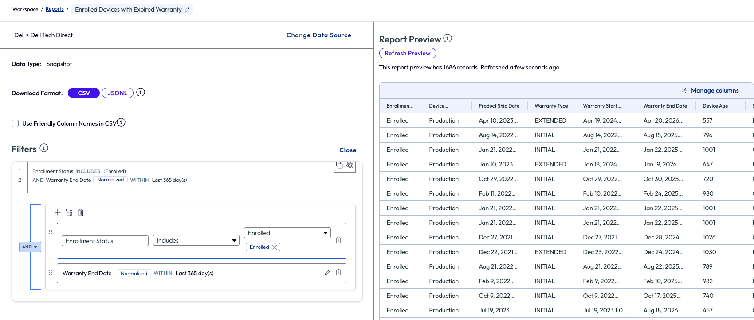Select Device Age 720 cell
The image size is (754, 320).
coord(708,179)
